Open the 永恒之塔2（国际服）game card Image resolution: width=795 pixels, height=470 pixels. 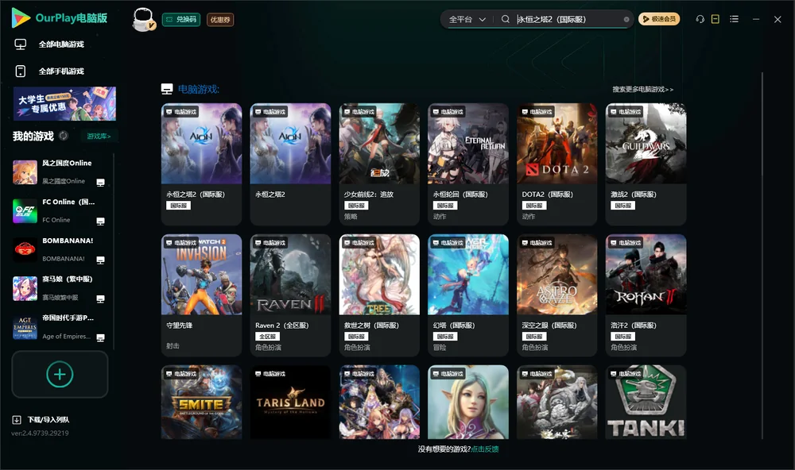tap(201, 164)
